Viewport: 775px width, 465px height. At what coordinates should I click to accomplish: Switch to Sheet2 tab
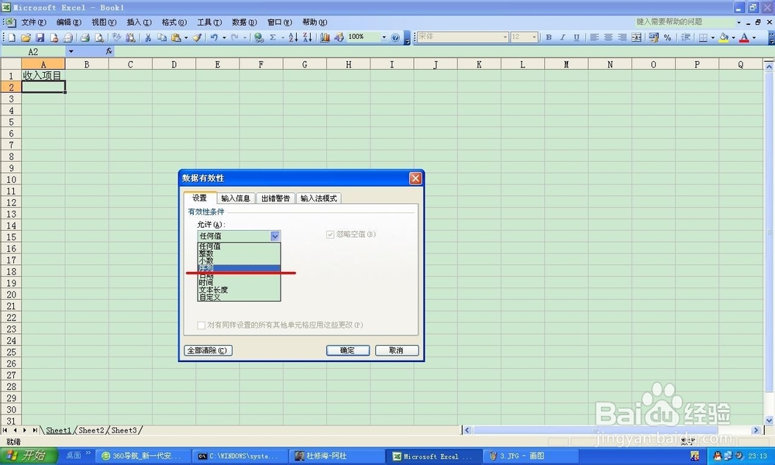(x=91, y=430)
